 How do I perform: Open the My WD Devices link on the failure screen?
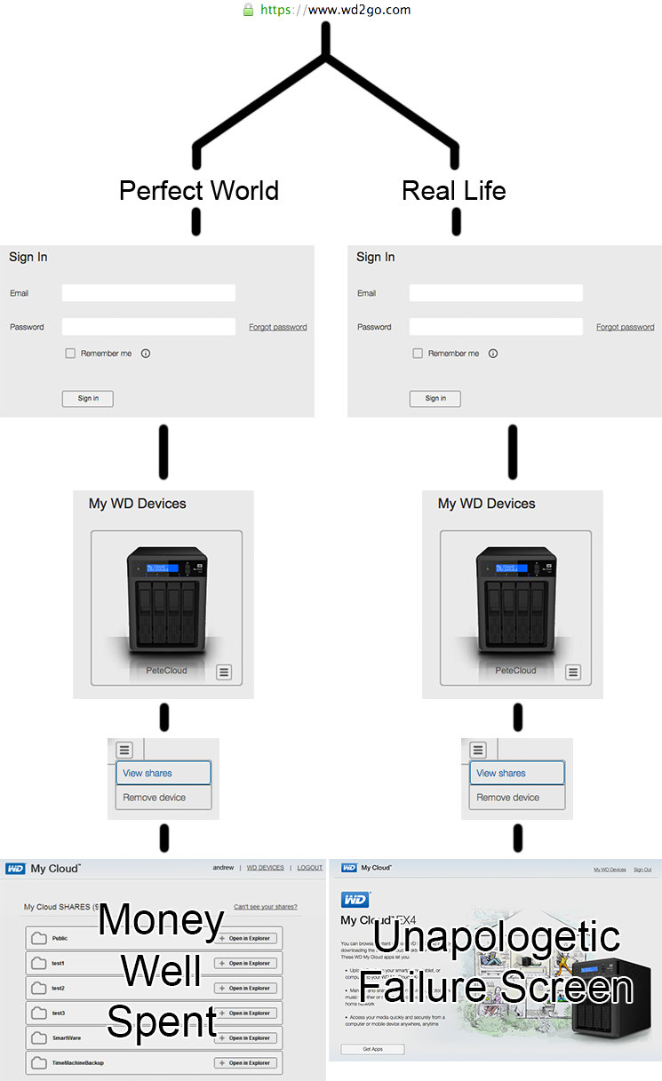610,870
